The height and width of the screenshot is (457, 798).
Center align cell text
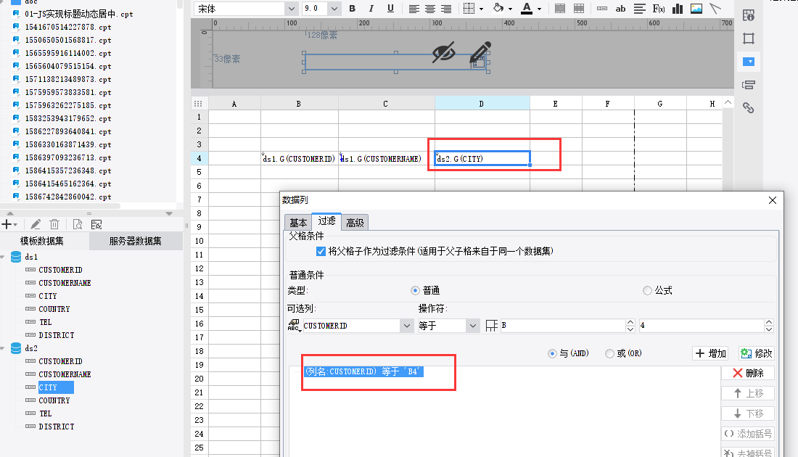[x=430, y=9]
